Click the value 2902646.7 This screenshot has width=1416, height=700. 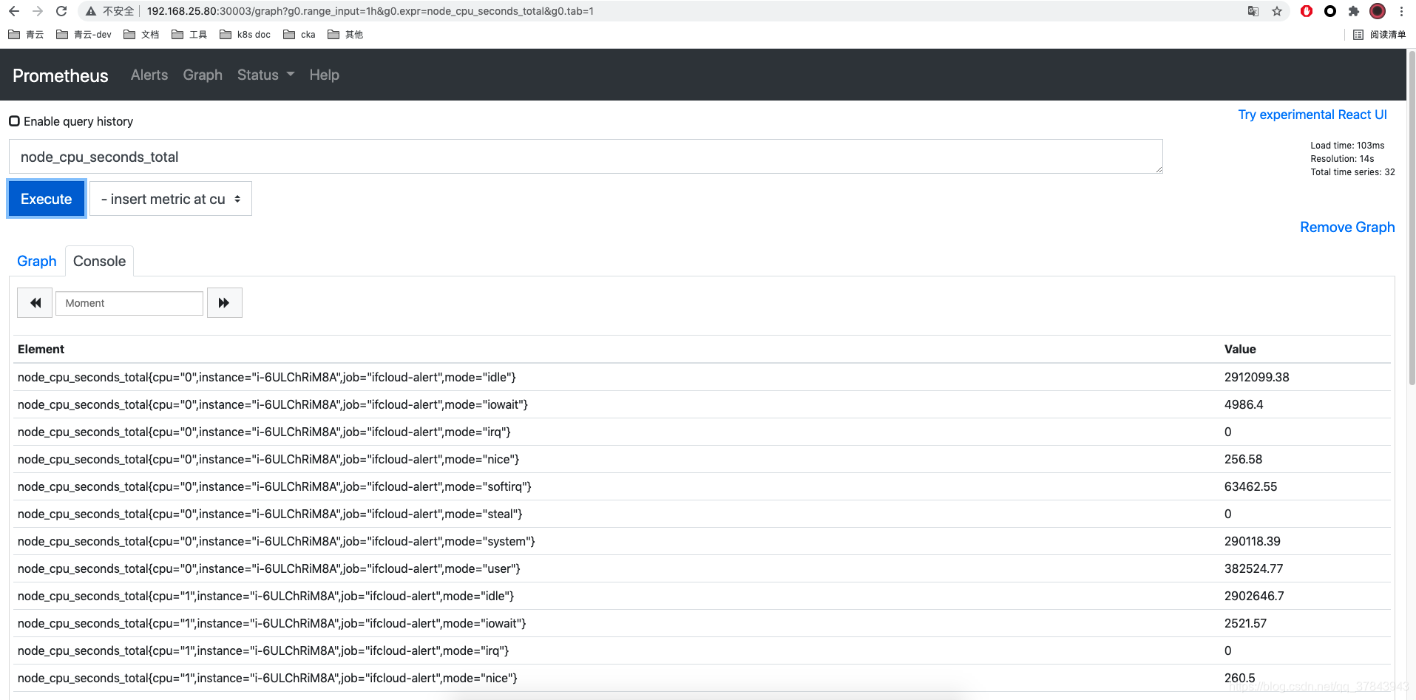(x=1254, y=596)
